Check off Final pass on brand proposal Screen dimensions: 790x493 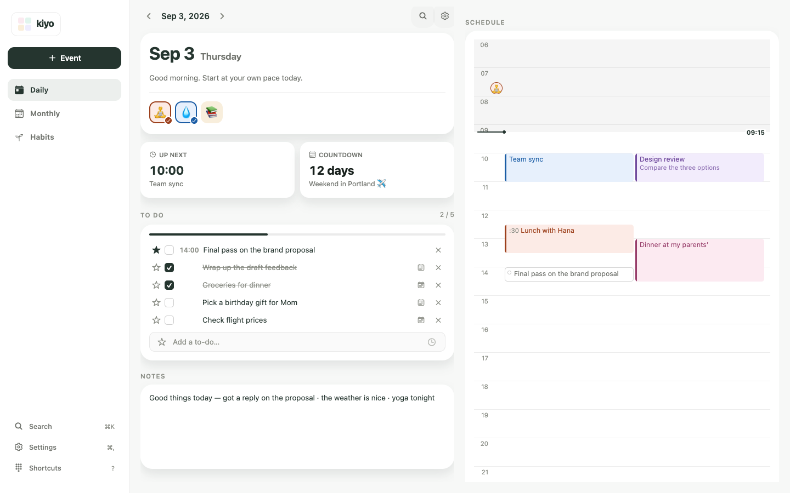pos(170,250)
